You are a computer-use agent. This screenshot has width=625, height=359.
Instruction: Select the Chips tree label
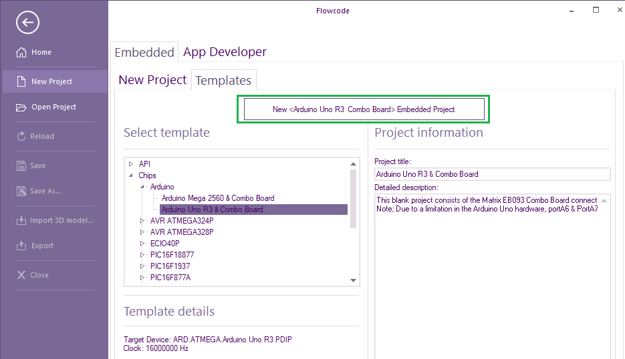pyautogui.click(x=147, y=175)
